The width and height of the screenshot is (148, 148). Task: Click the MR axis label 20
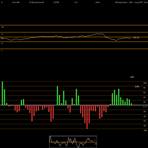pyautogui.click(x=144, y=102)
